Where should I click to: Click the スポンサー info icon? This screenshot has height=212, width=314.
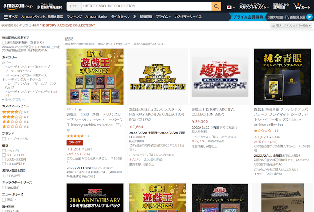80,110
